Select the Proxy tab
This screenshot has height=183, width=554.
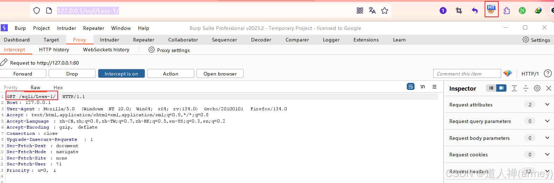click(79, 40)
